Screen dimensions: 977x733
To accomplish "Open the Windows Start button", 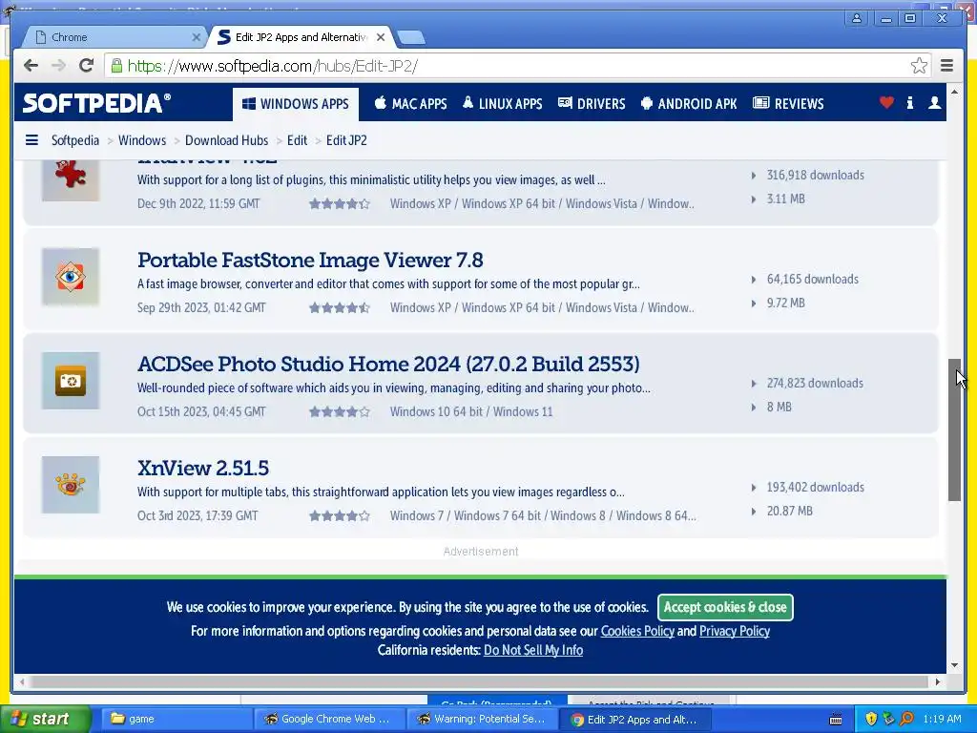I will click(45, 719).
